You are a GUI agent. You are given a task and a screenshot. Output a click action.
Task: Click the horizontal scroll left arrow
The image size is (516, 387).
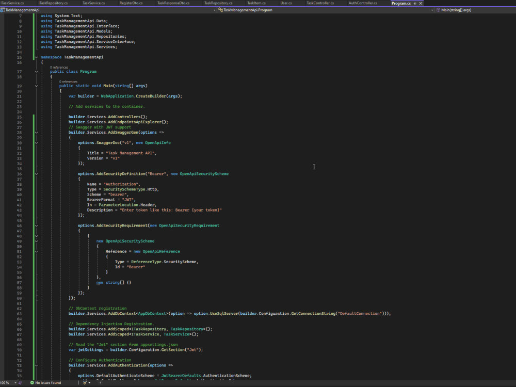101,383
